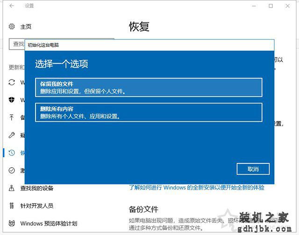Open the troubleshoot wrench icon
Image resolution: width=299 pixels, height=235 pixels.
(12, 135)
